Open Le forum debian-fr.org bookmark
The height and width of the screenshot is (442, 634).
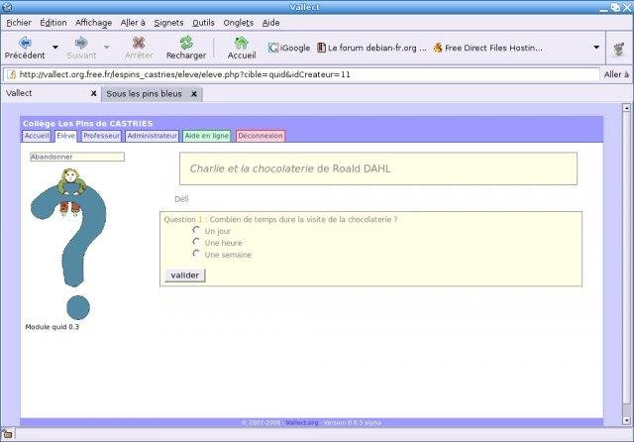[x=371, y=48]
